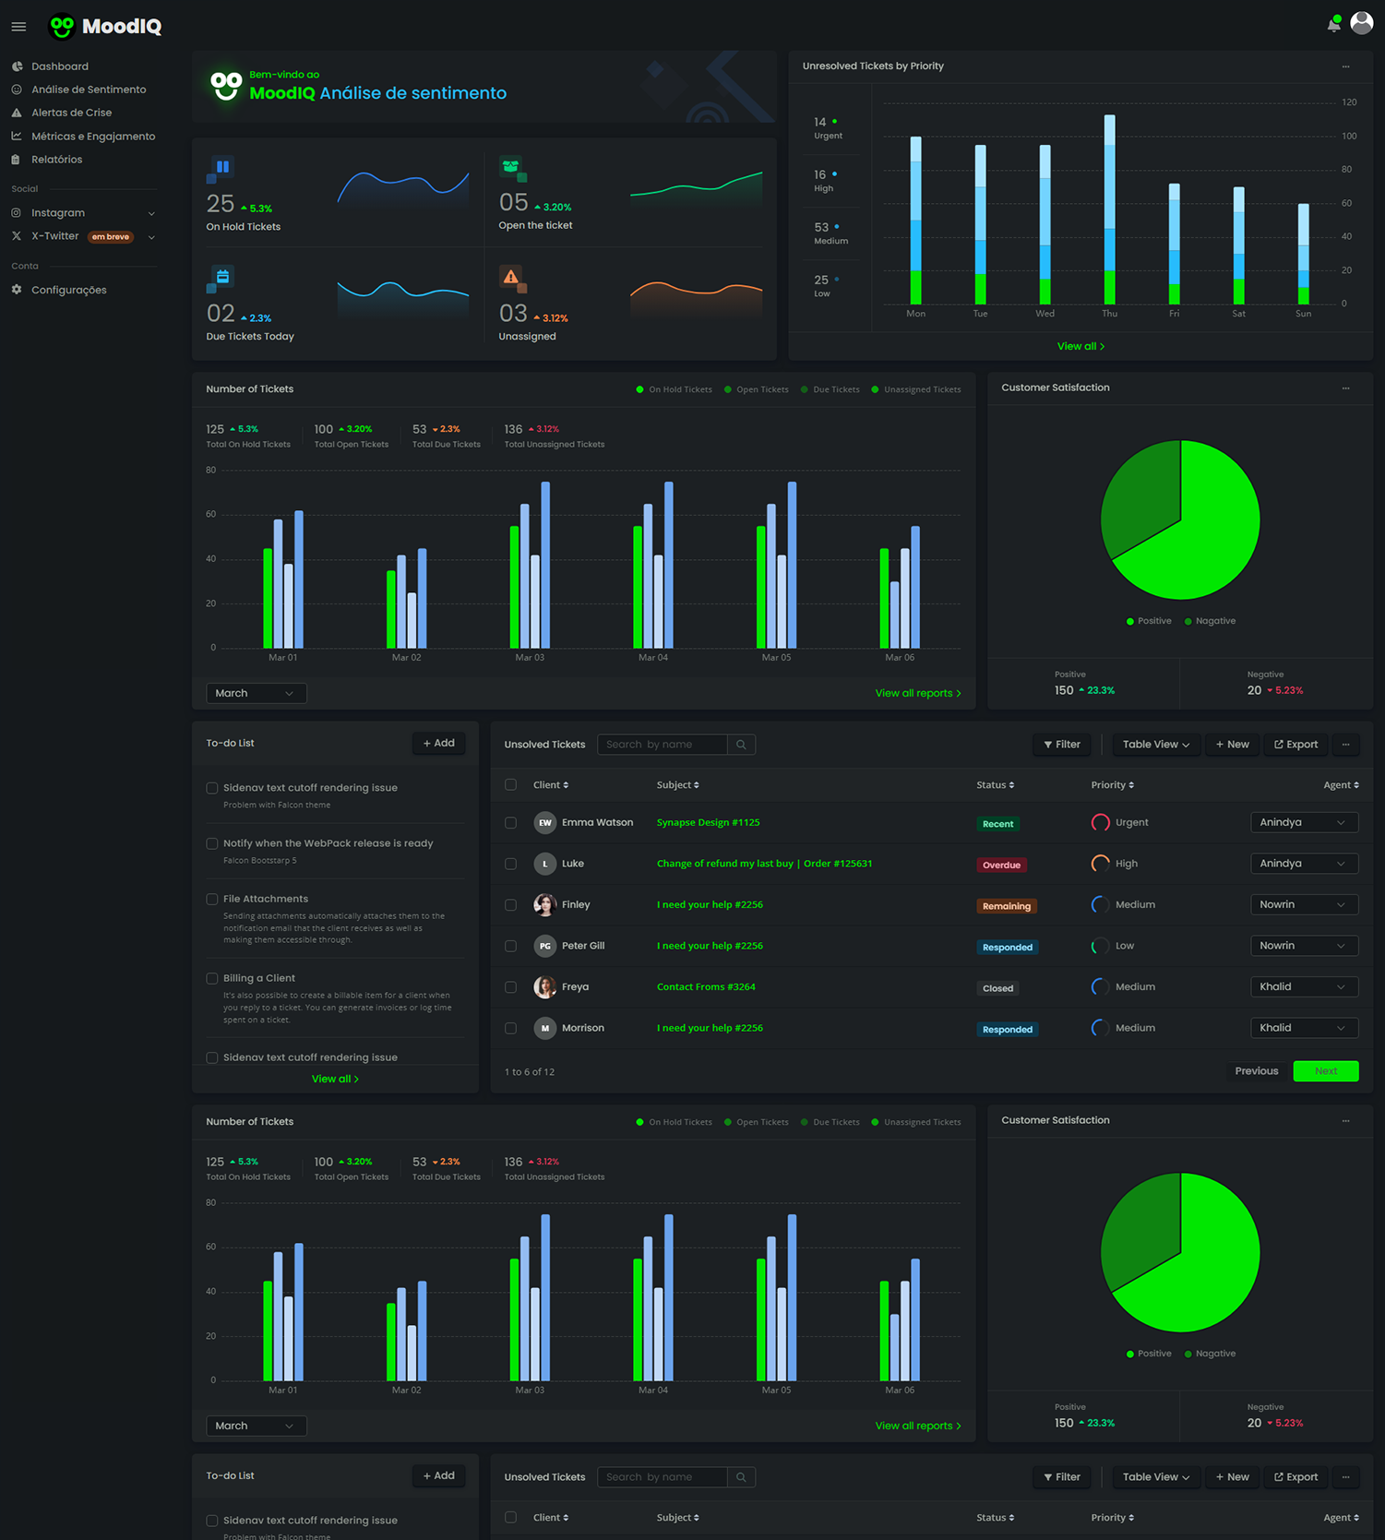Click the hamburger menu icon

click(18, 27)
